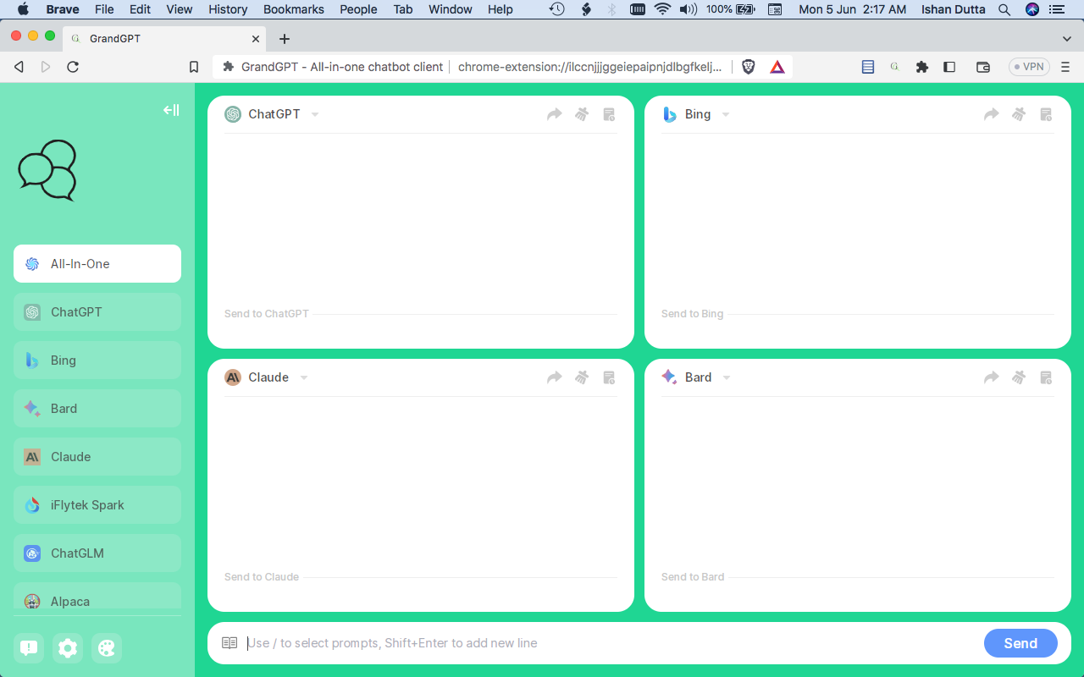Select All-In-One in the sidebar
Screen dimensions: 1084x677
pos(97,264)
